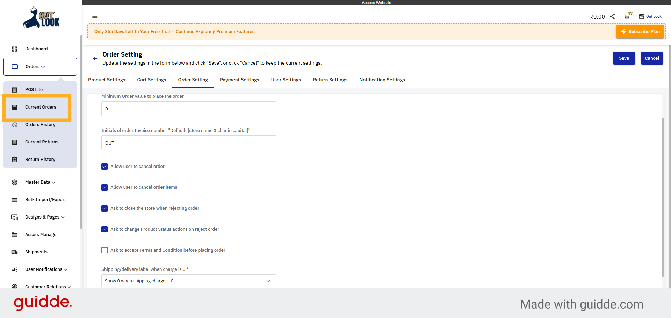Open Bulk Import/Export
Viewport: 671px width, 318px height.
coord(45,200)
